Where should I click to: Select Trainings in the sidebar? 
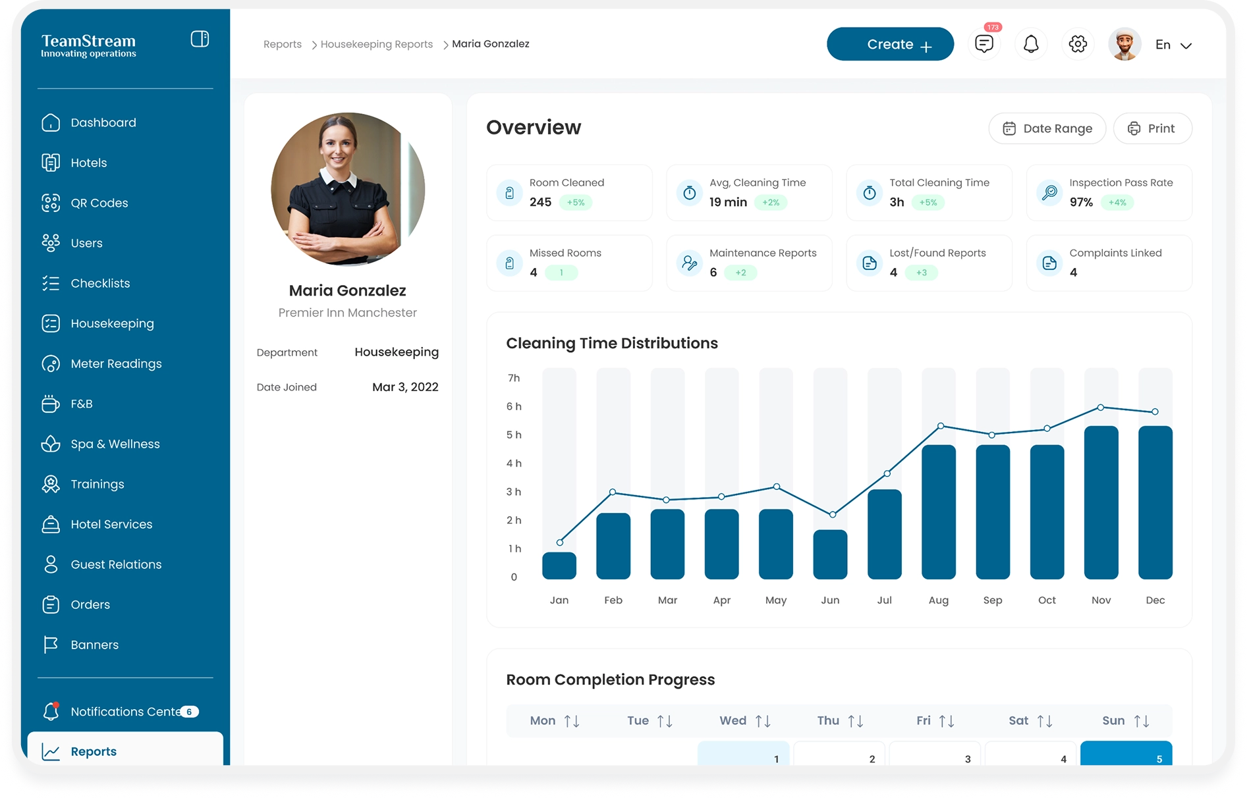point(97,484)
